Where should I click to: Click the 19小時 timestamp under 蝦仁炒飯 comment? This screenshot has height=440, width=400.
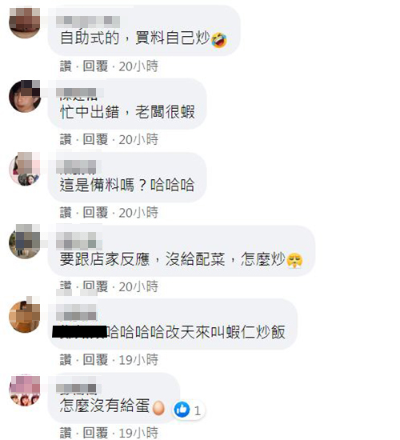138,360
